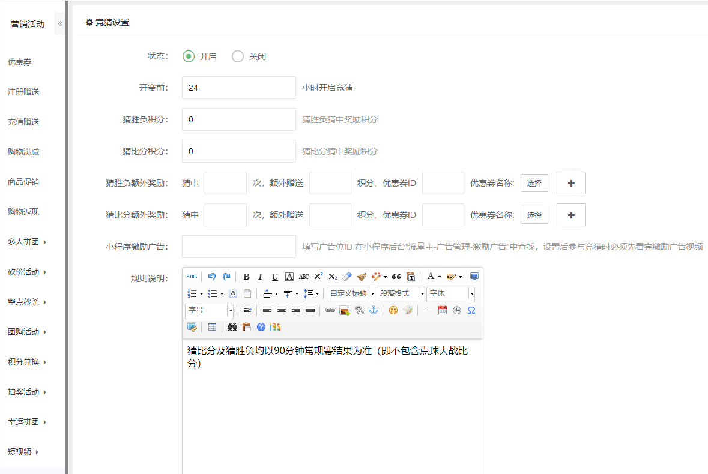Insert an emoticon using the smiley icon
Screen dimensions: 708x474
pos(393,310)
